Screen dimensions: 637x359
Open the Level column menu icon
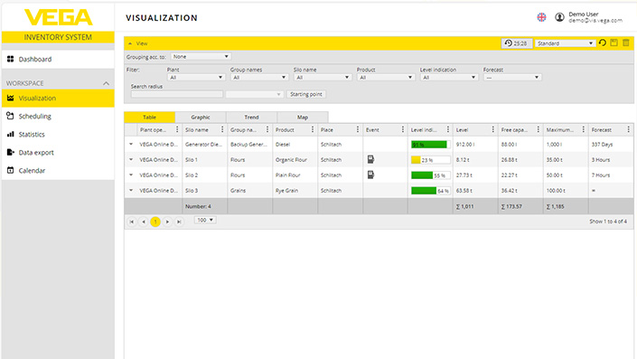pyautogui.click(x=492, y=129)
